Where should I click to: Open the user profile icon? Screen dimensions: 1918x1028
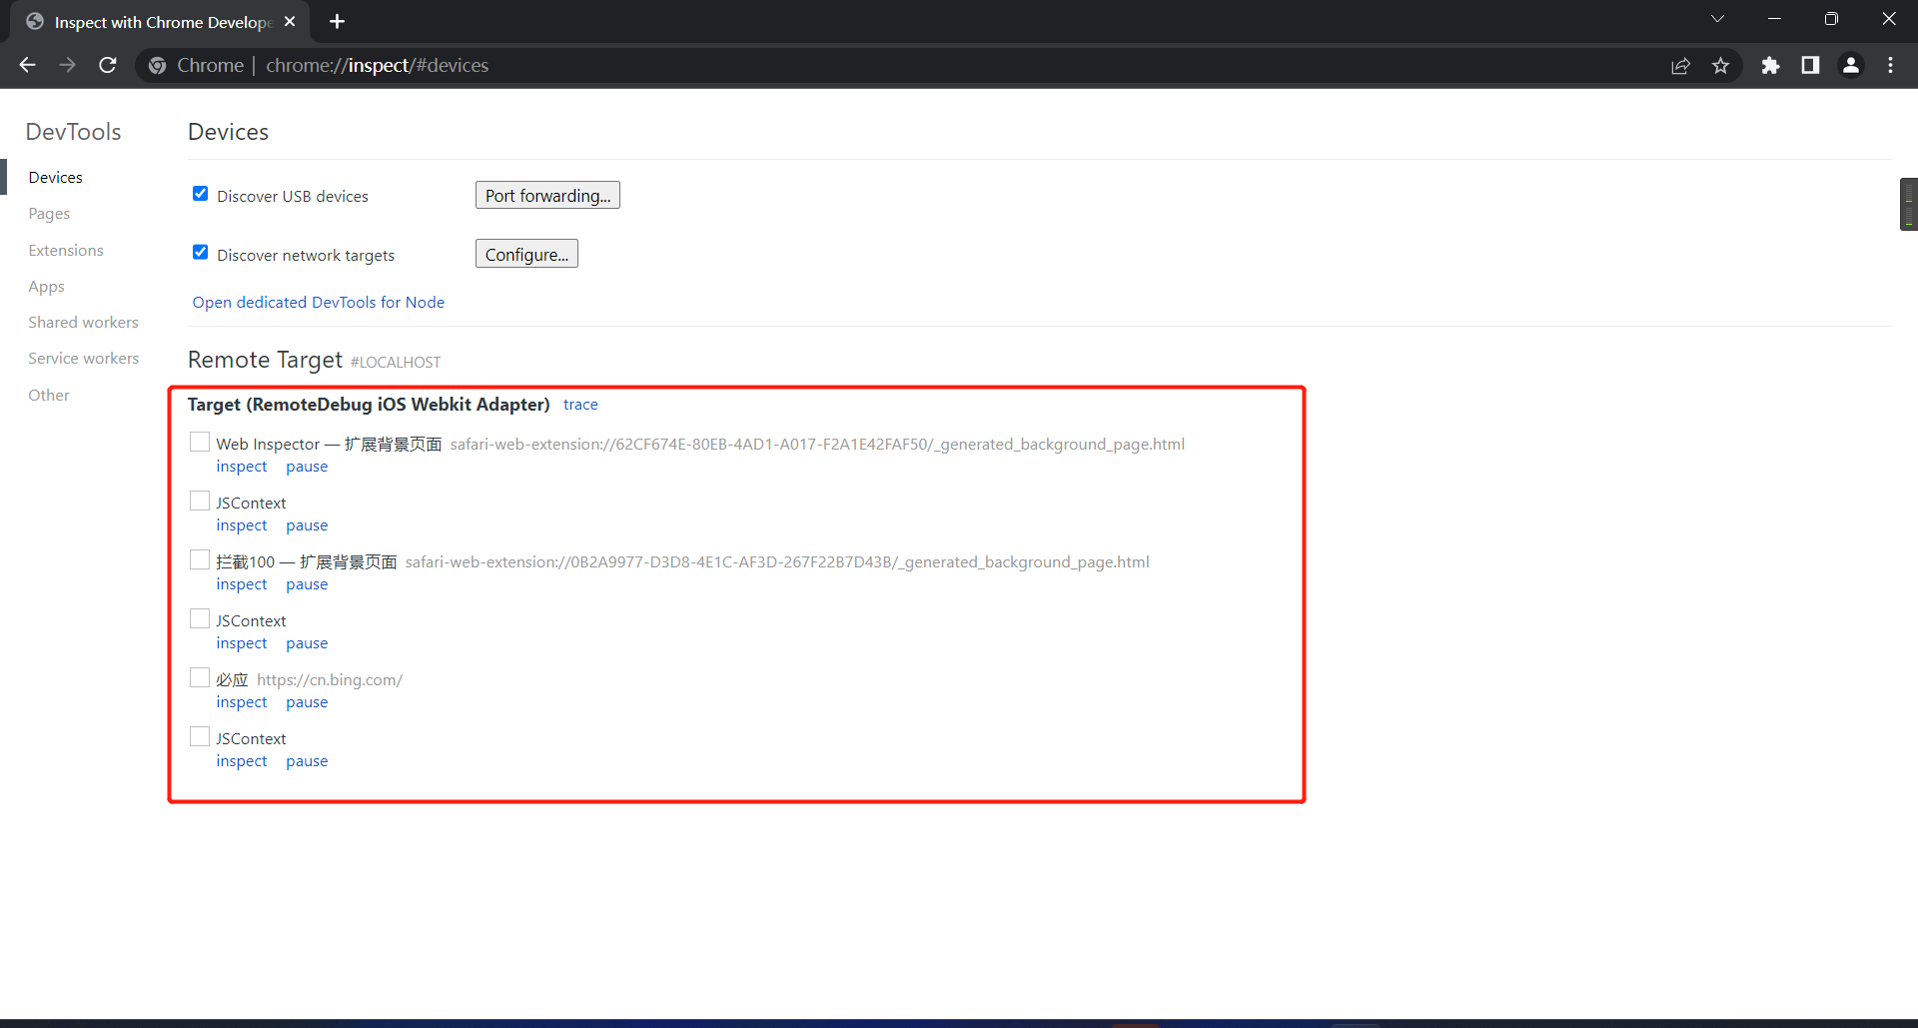point(1850,65)
